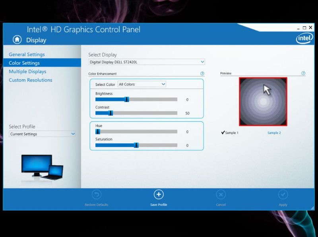Expand the Select Color dropdown
318x237 pixels.
coord(142,84)
